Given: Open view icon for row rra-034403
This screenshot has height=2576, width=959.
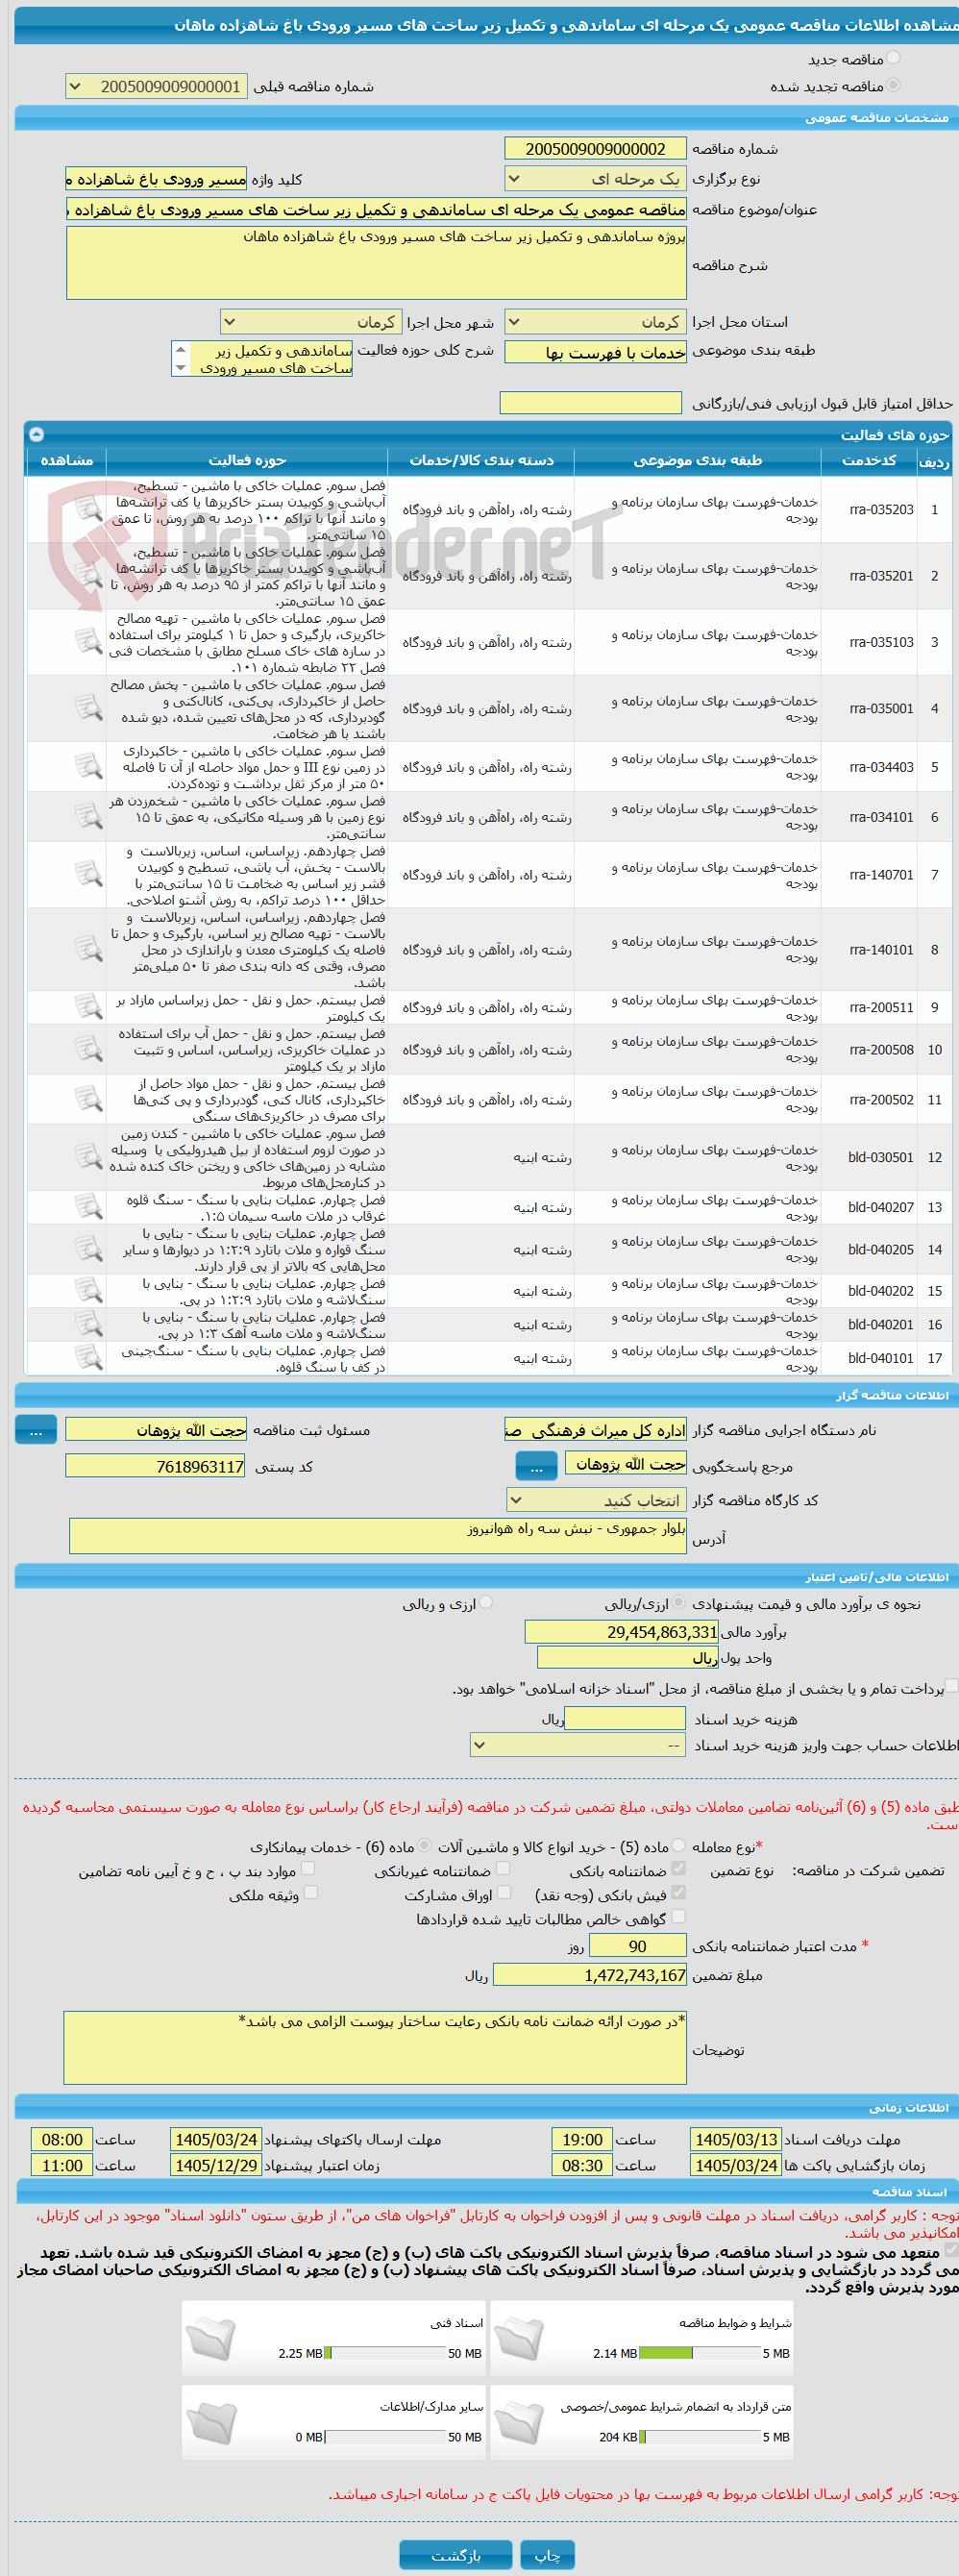Looking at the screenshot, I should click(x=88, y=767).
